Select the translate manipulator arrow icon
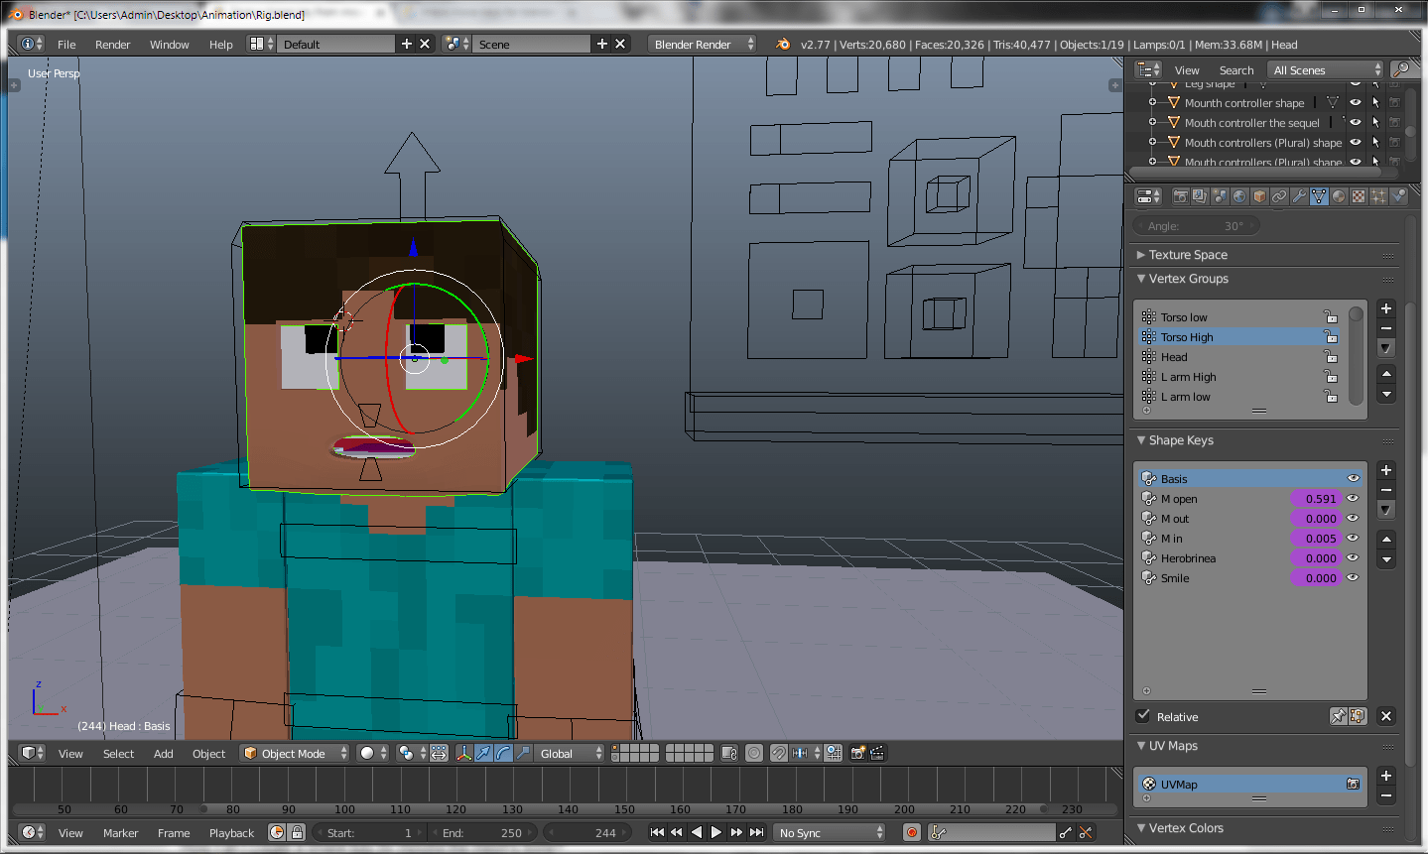1428x854 pixels. [x=483, y=753]
